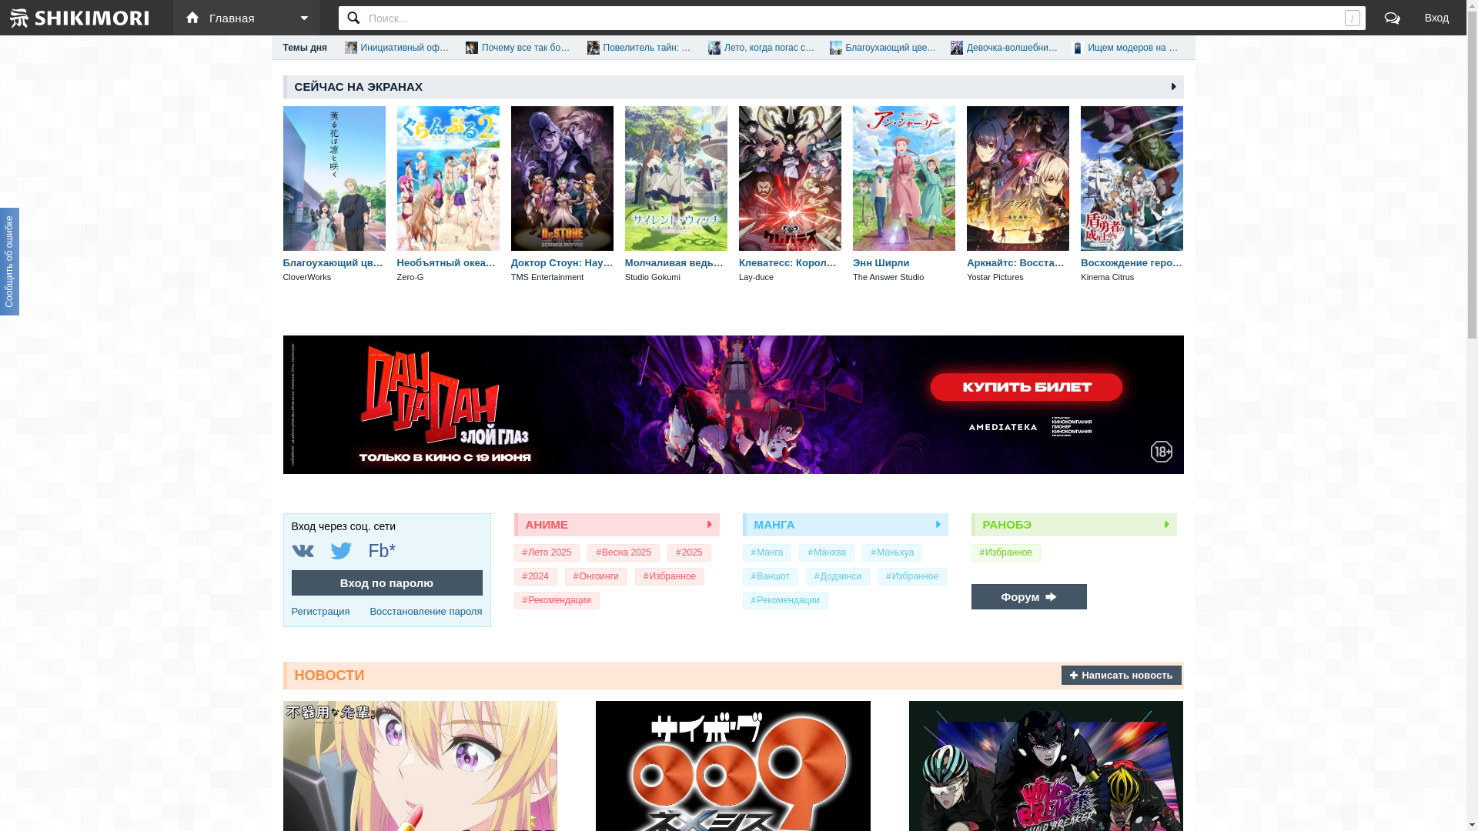1478x831 pixels.
Task: Open the blonde girl news thumbnail
Action: (x=420, y=766)
